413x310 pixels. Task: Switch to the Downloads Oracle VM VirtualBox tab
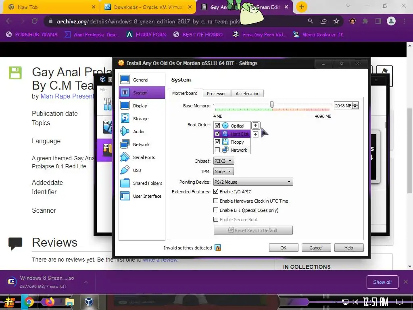149,7
